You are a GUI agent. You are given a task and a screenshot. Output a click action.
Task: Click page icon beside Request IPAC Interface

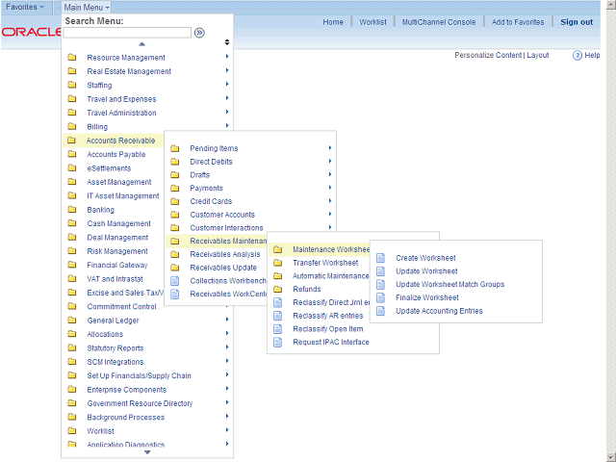278,343
